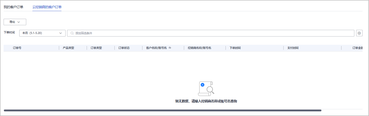
Task: Click the 下单时间 column header
Action: [235, 48]
